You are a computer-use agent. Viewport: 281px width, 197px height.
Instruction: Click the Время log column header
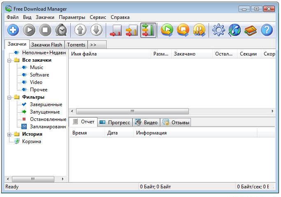(x=87, y=133)
